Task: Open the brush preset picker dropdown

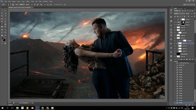Action: coord(10,5)
